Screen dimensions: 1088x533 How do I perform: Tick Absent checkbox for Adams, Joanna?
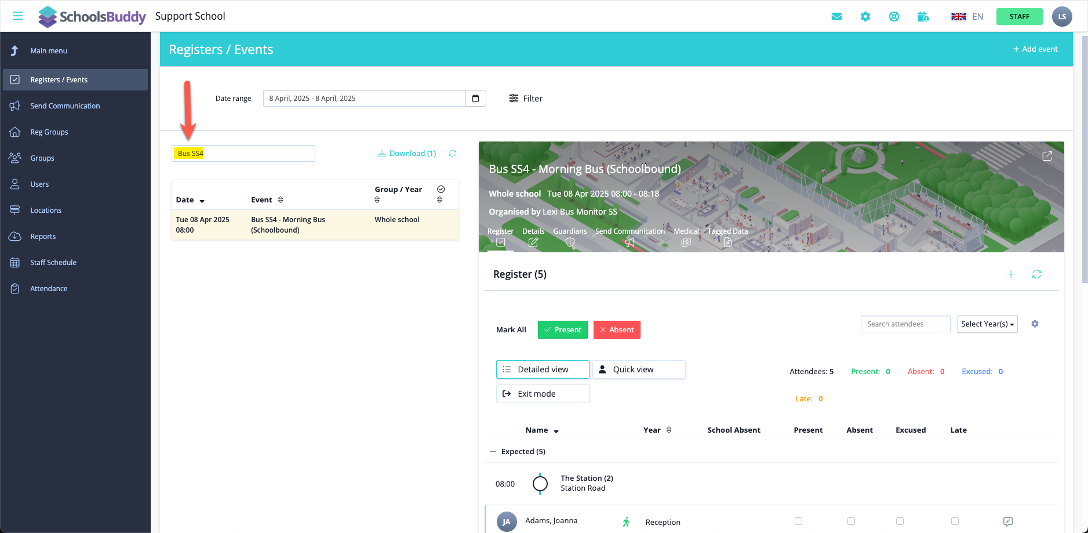point(851,521)
